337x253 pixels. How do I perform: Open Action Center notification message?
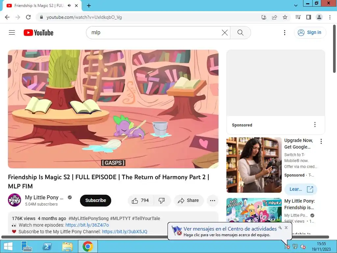pyautogui.click(x=230, y=229)
